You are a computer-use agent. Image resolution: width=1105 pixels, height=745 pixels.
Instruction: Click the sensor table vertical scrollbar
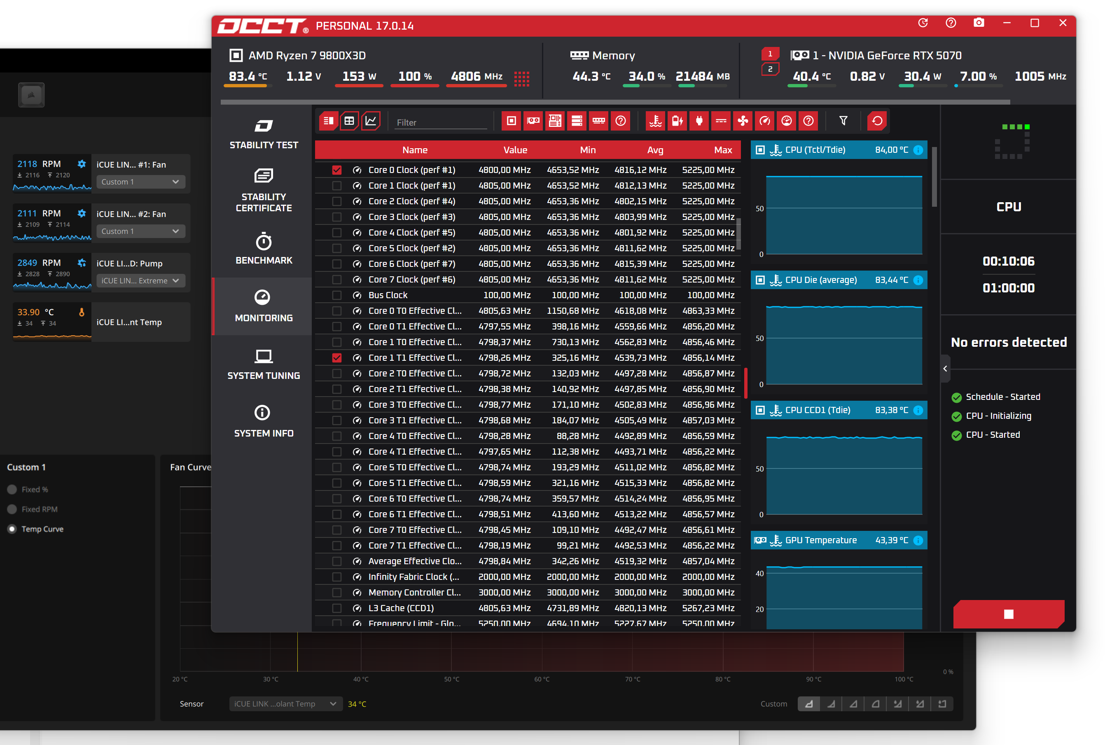click(739, 234)
